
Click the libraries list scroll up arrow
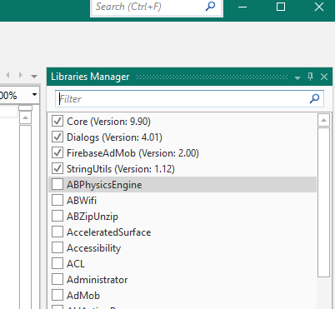[323, 120]
